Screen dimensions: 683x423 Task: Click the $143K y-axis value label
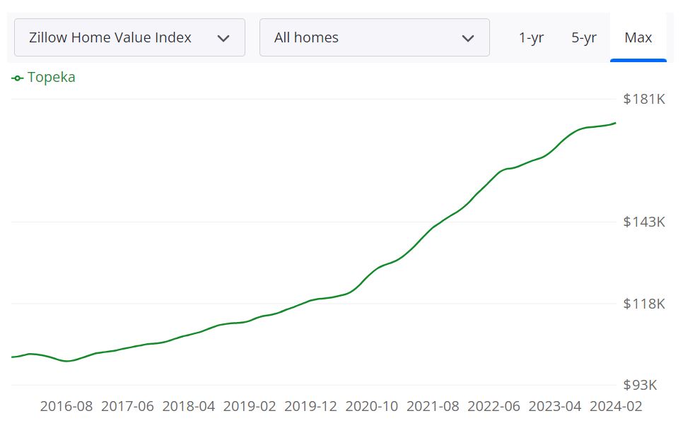click(643, 222)
